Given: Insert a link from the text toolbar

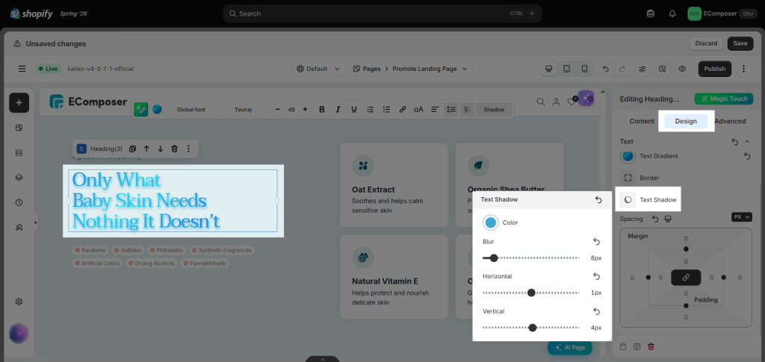Looking at the screenshot, I should (403, 110).
